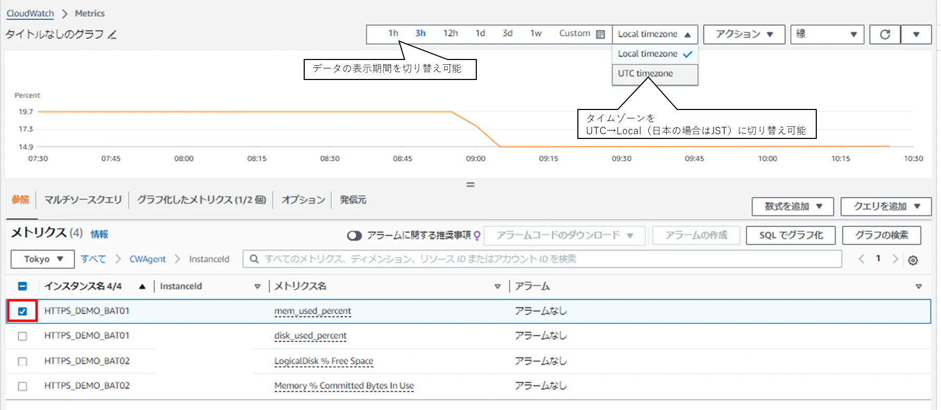Sort by instance name ascending arrow
This screenshot has height=410, width=941.
pos(142,286)
